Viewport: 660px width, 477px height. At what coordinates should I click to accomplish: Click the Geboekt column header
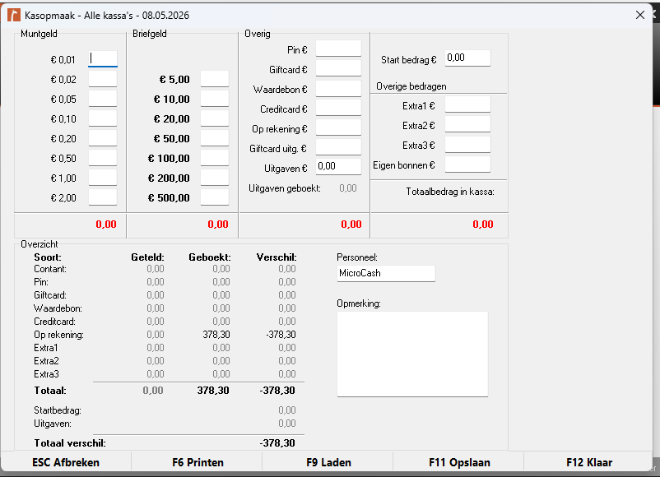point(210,257)
